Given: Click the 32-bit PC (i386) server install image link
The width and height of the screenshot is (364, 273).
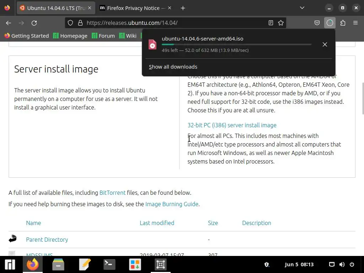Looking at the screenshot, I should tap(232, 125).
